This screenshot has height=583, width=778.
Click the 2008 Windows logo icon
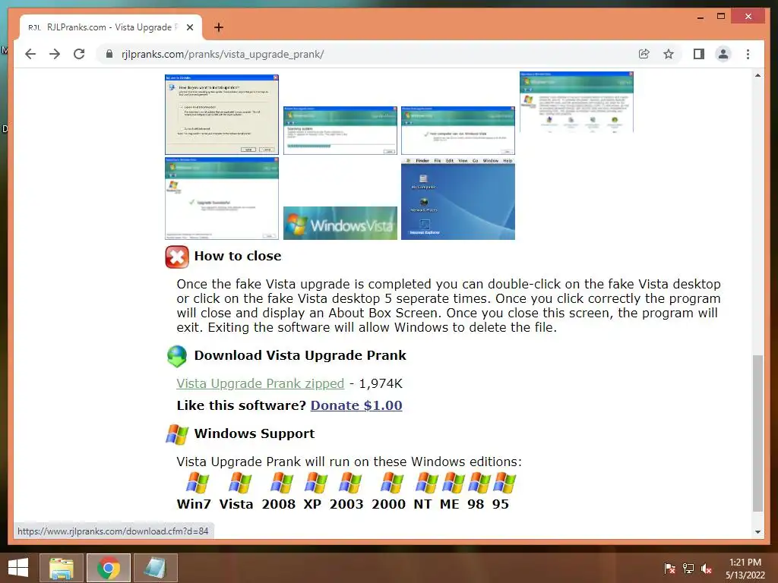[x=282, y=482]
